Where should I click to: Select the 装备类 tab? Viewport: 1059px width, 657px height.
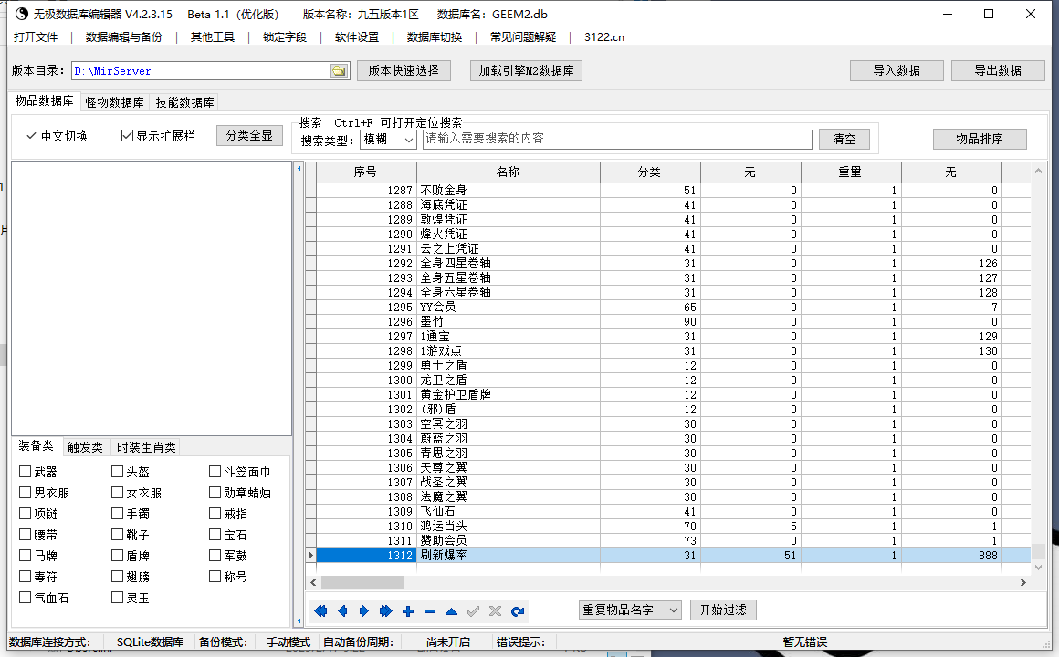[36, 445]
